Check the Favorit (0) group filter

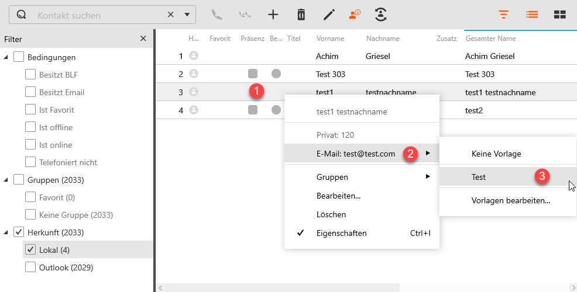tap(30, 197)
